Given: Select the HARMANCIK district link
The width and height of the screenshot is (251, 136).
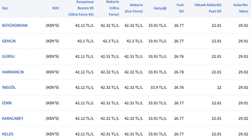Looking at the screenshot, I should (13, 72).
